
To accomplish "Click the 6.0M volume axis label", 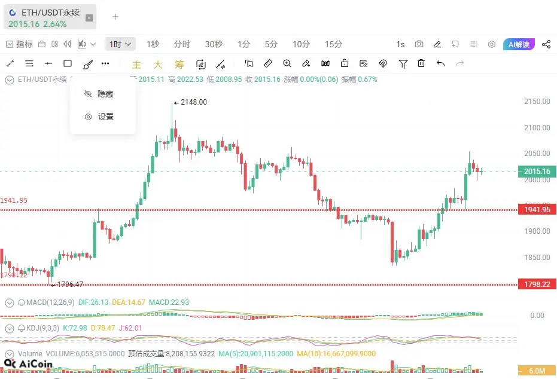I will 537,371.
